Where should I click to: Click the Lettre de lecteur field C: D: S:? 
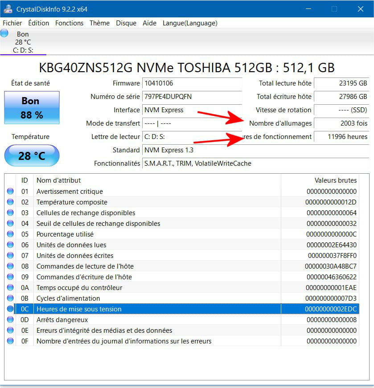pos(192,137)
